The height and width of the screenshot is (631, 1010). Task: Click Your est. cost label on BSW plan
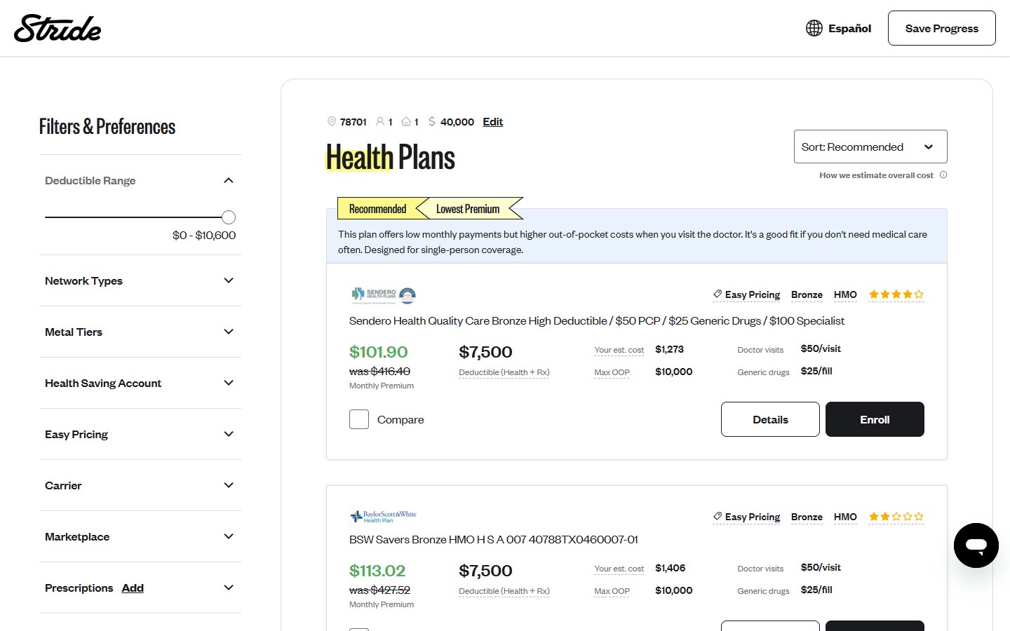pos(619,569)
